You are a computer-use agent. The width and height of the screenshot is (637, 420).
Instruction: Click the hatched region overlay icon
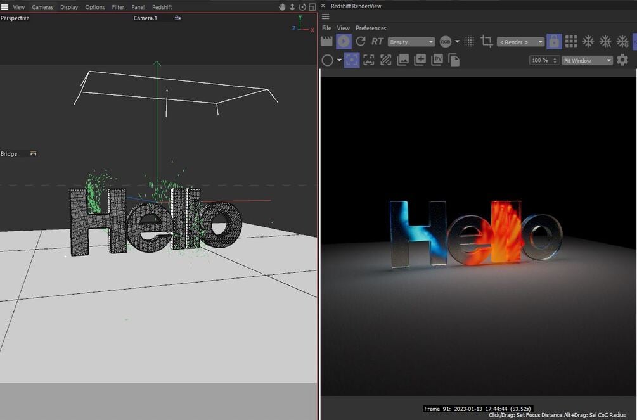[385, 60]
